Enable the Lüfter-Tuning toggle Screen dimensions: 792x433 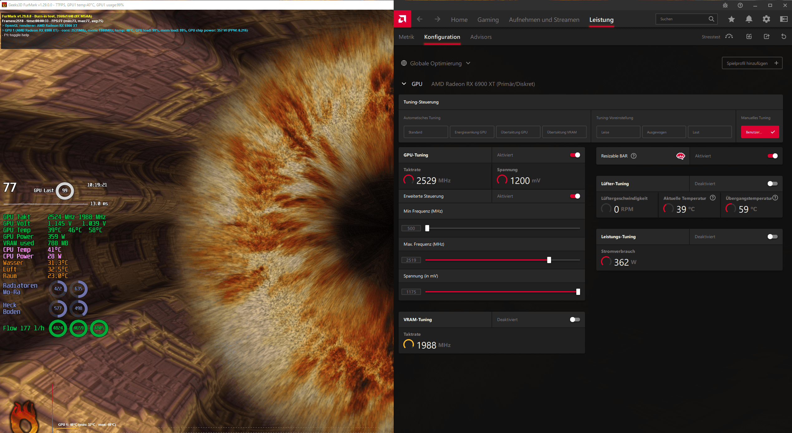pos(772,184)
